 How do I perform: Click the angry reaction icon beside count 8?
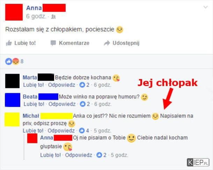[x=16, y=61]
